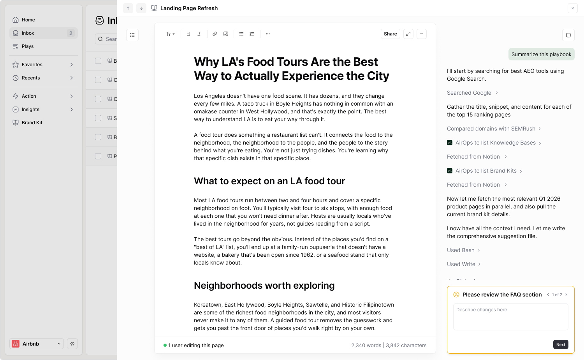Open the text style dropdown
584x360 pixels.
[170, 34]
